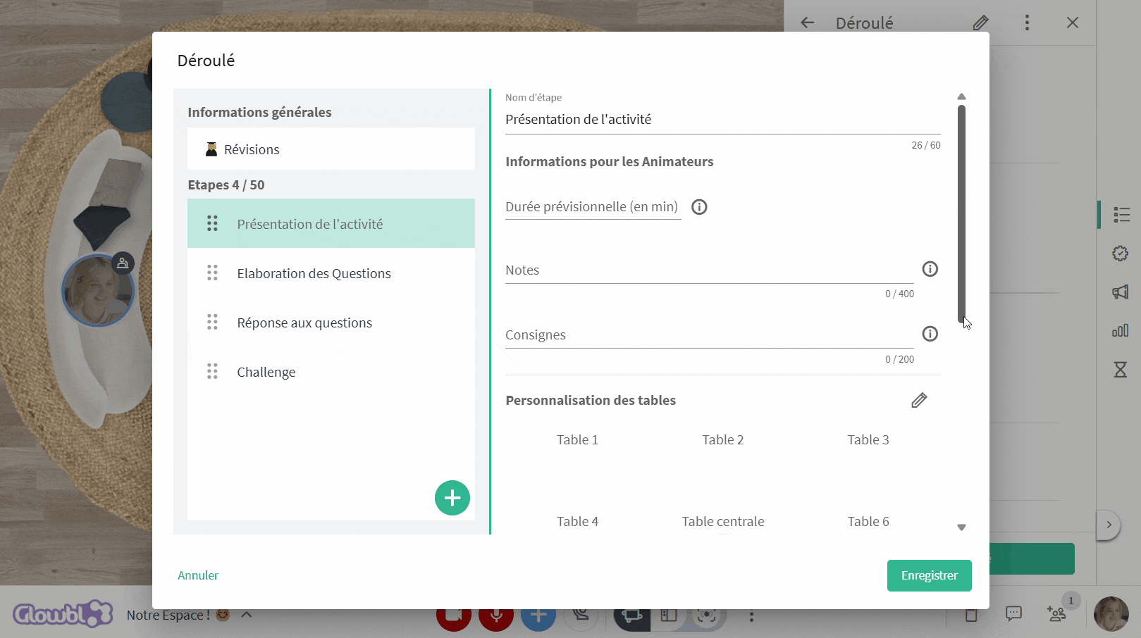Image resolution: width=1141 pixels, height=638 pixels.
Task: Click the green add step plus button
Action: pos(452,498)
